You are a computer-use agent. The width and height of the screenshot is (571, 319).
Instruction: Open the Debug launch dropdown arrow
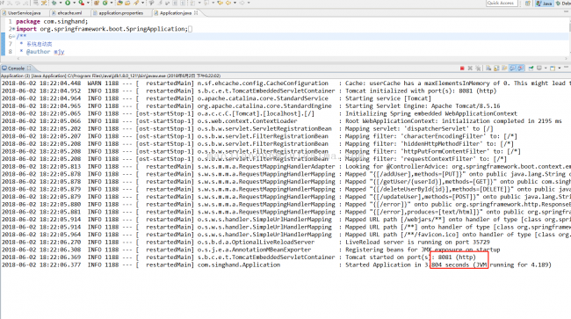coord(61,3)
